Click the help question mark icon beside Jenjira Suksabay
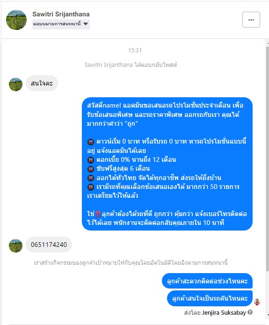269x325 pixels. click(x=250, y=312)
